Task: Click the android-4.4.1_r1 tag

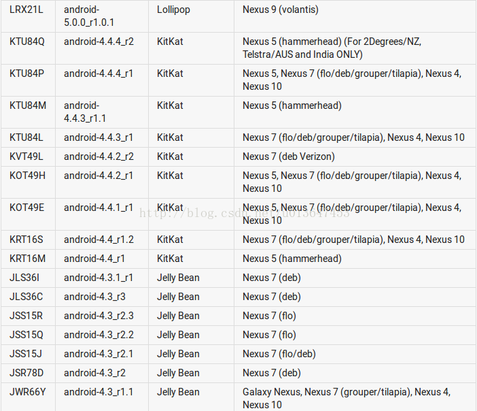Action: coord(99,208)
